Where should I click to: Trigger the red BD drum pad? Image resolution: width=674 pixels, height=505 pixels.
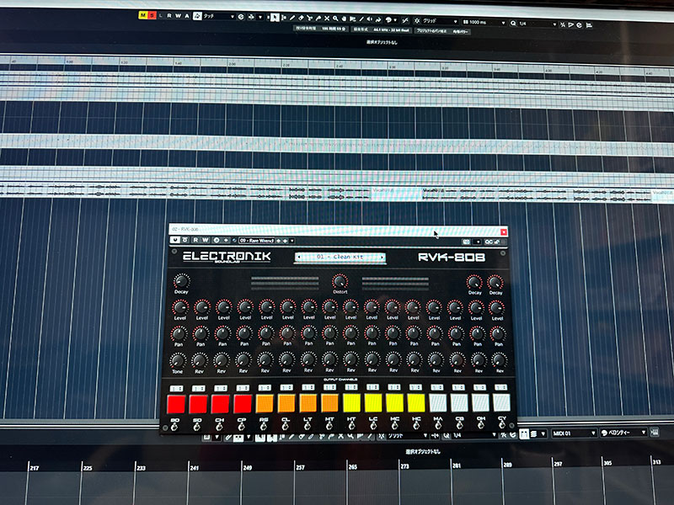(x=176, y=405)
